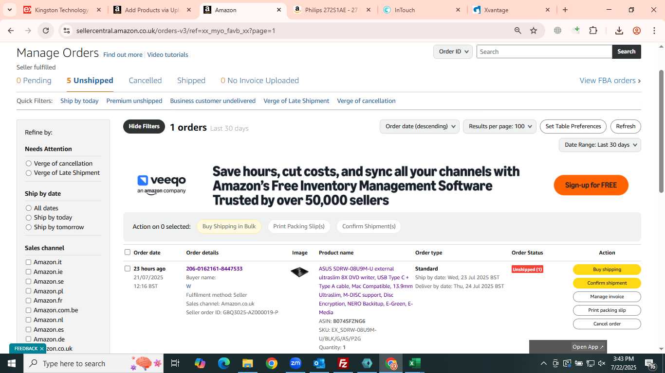This screenshot has height=373, width=665.
Task: Open Copilot icon in taskbar
Action: click(200, 363)
